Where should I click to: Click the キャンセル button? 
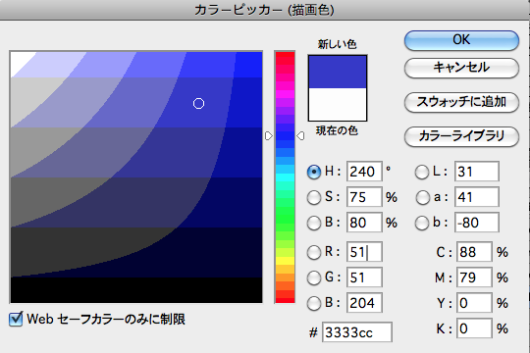pos(461,68)
